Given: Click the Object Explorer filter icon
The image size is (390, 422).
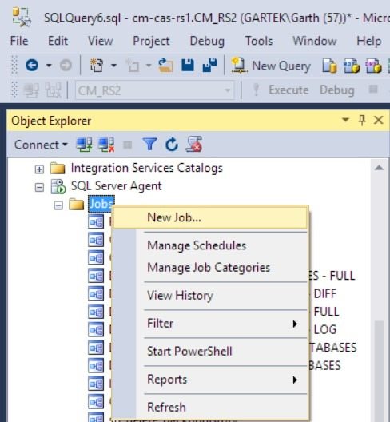Looking at the screenshot, I should (149, 144).
